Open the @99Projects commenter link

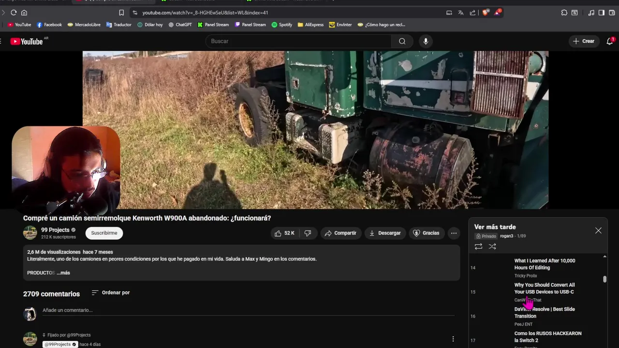pos(60,344)
